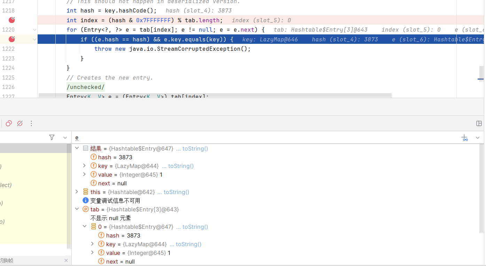Select hash = 3873 under tab element 0
The height and width of the screenshot is (266, 486).
[123, 235]
